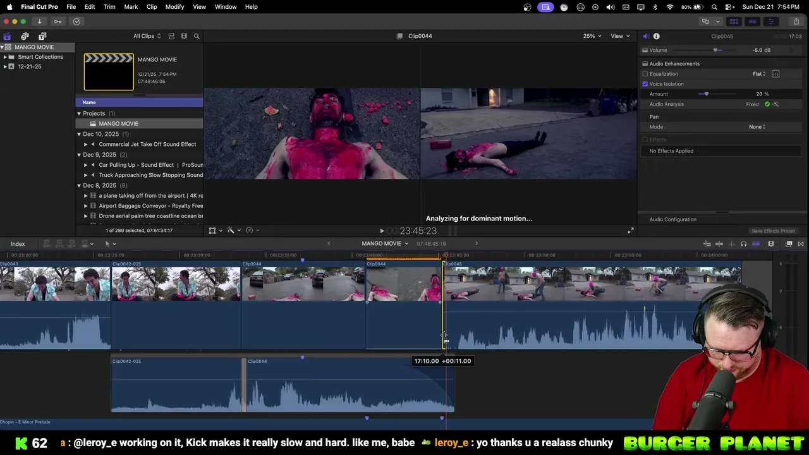Open the Audio inspector speaker tab

pos(645,36)
